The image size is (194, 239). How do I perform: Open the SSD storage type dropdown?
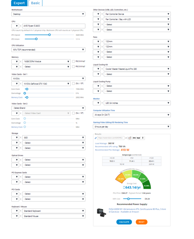54,138
